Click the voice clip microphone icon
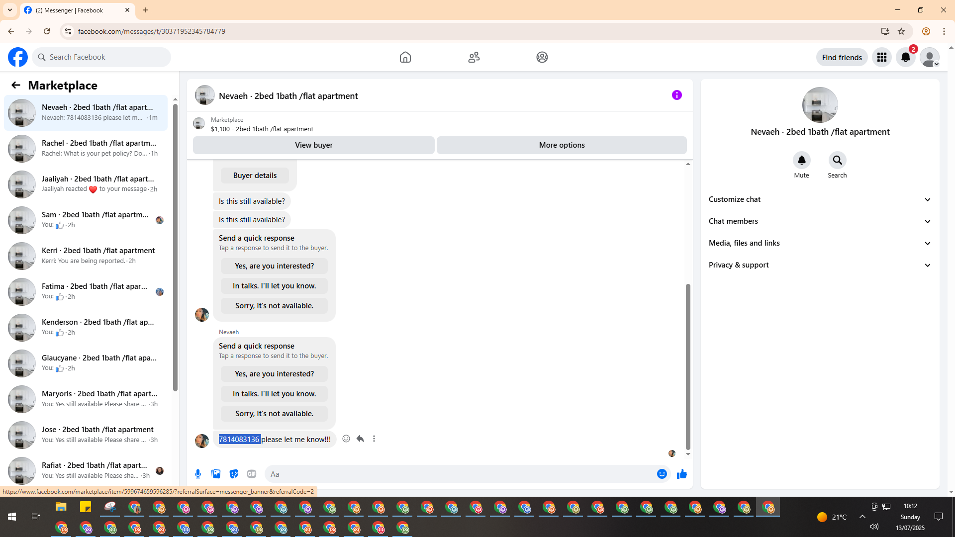Image resolution: width=955 pixels, height=537 pixels. point(198,474)
